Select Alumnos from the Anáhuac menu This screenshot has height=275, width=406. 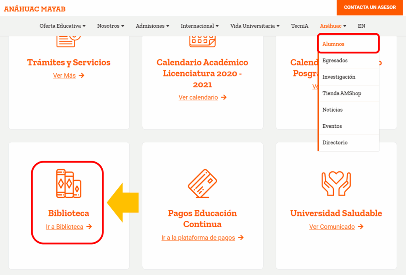(x=333, y=44)
